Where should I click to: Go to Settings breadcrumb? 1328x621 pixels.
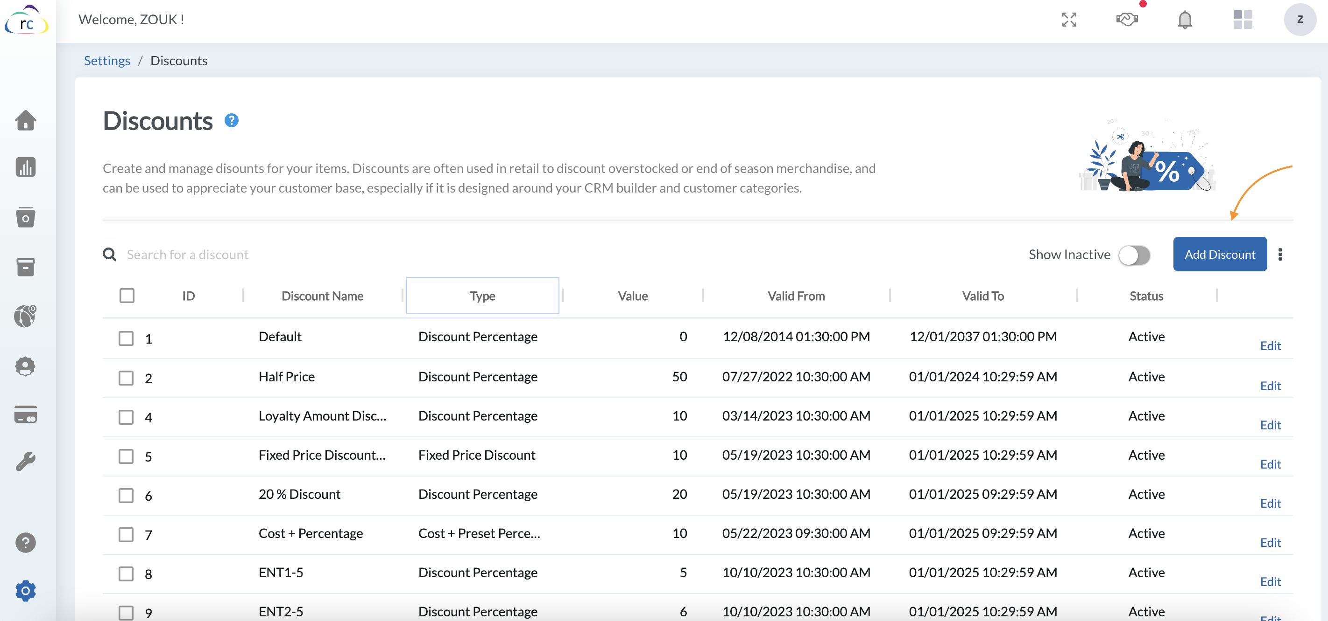click(x=107, y=61)
